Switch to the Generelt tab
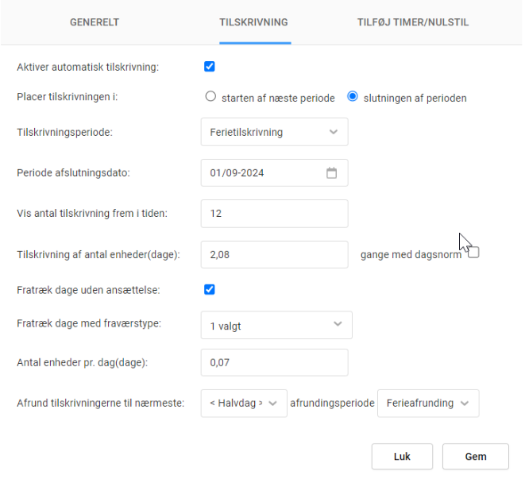This screenshot has height=483, width=525. pyautogui.click(x=95, y=22)
